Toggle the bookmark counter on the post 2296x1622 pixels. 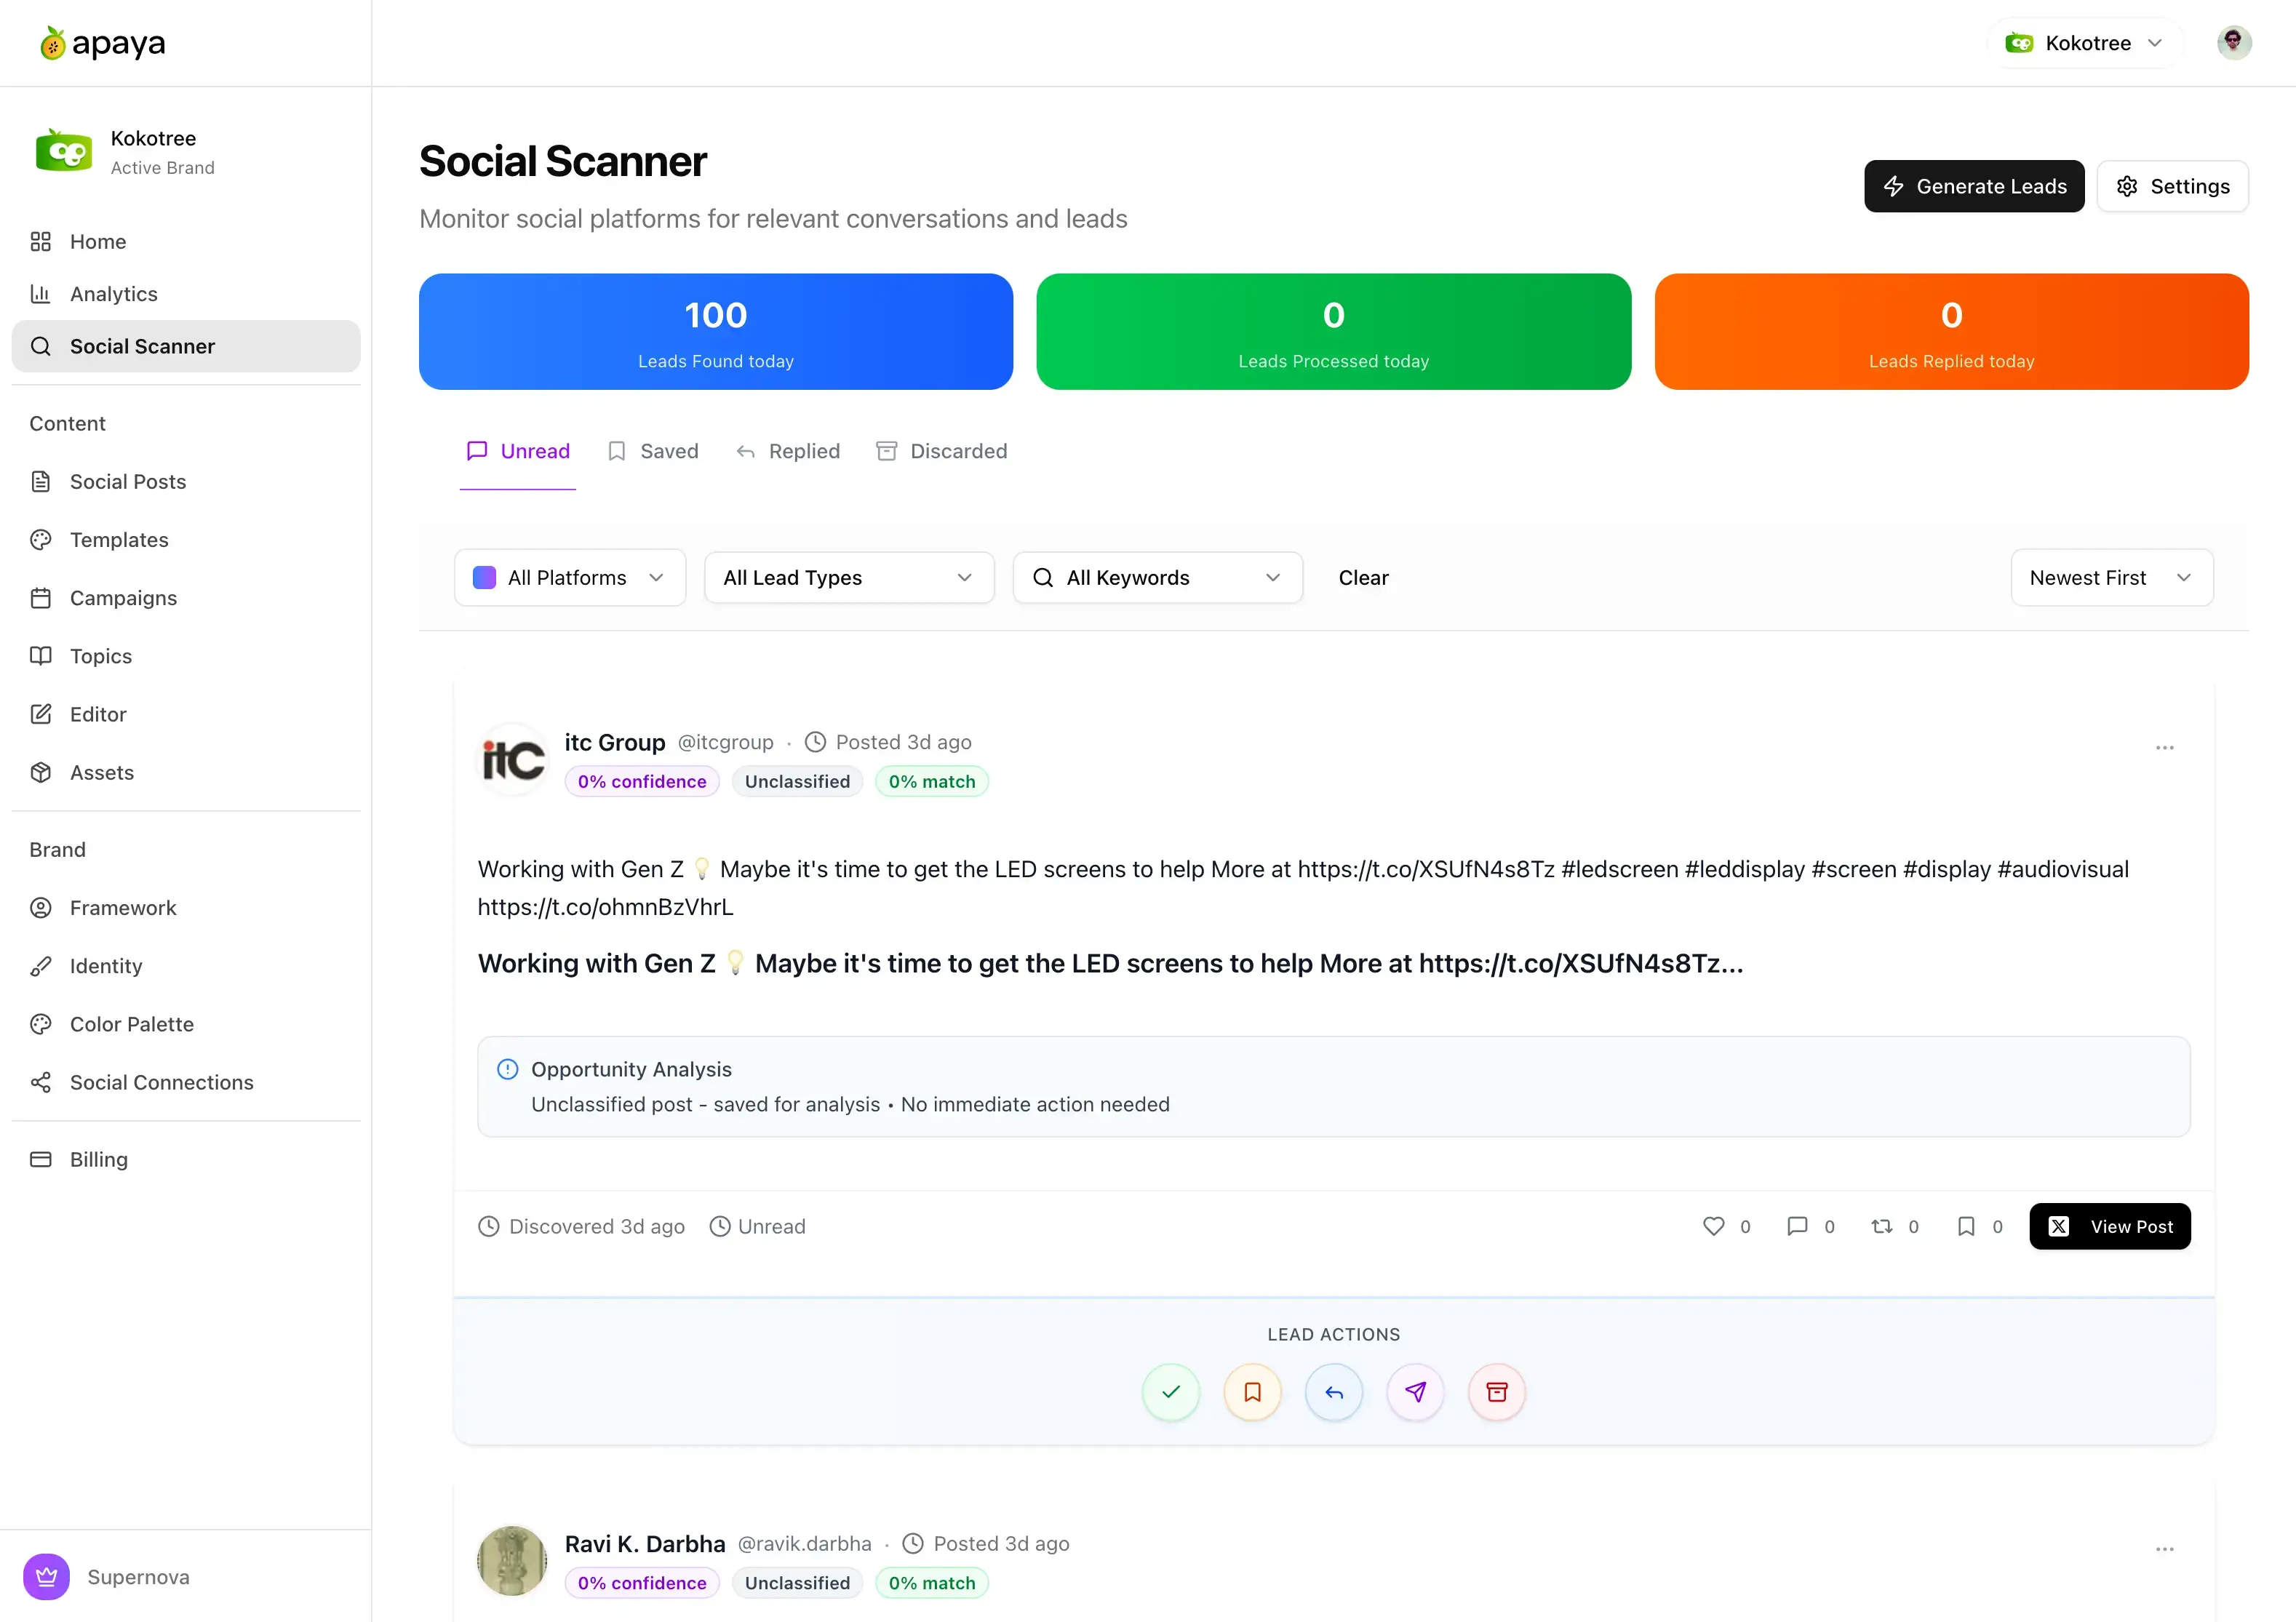1966,1226
